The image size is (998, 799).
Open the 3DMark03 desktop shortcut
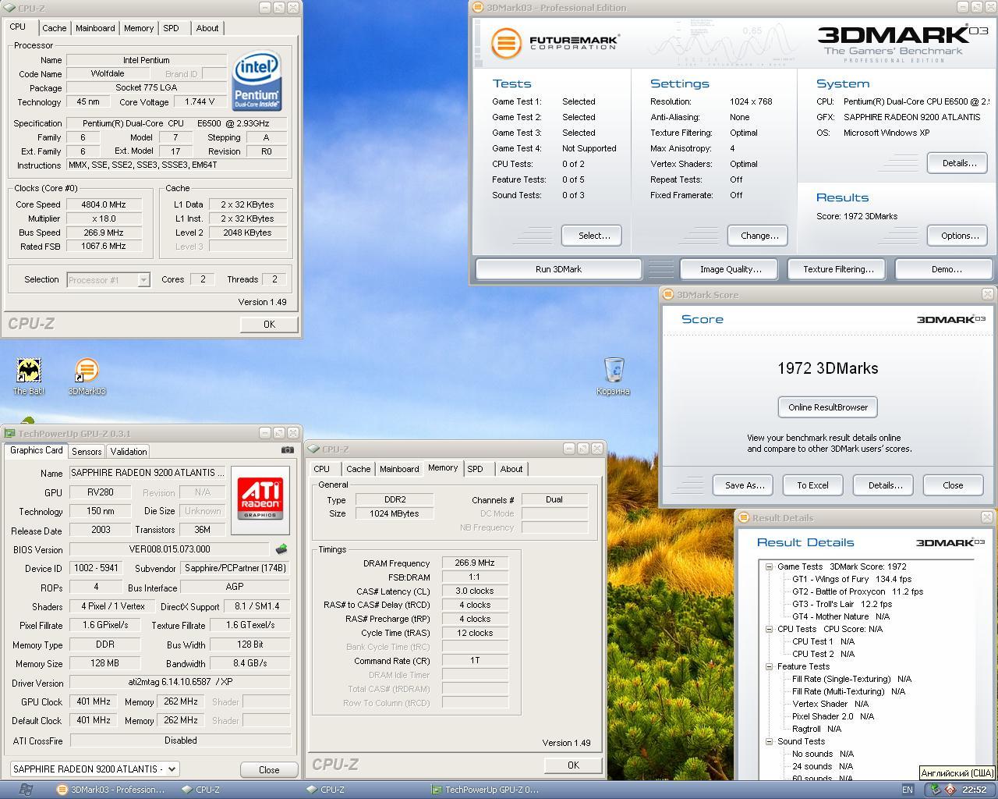(87, 376)
